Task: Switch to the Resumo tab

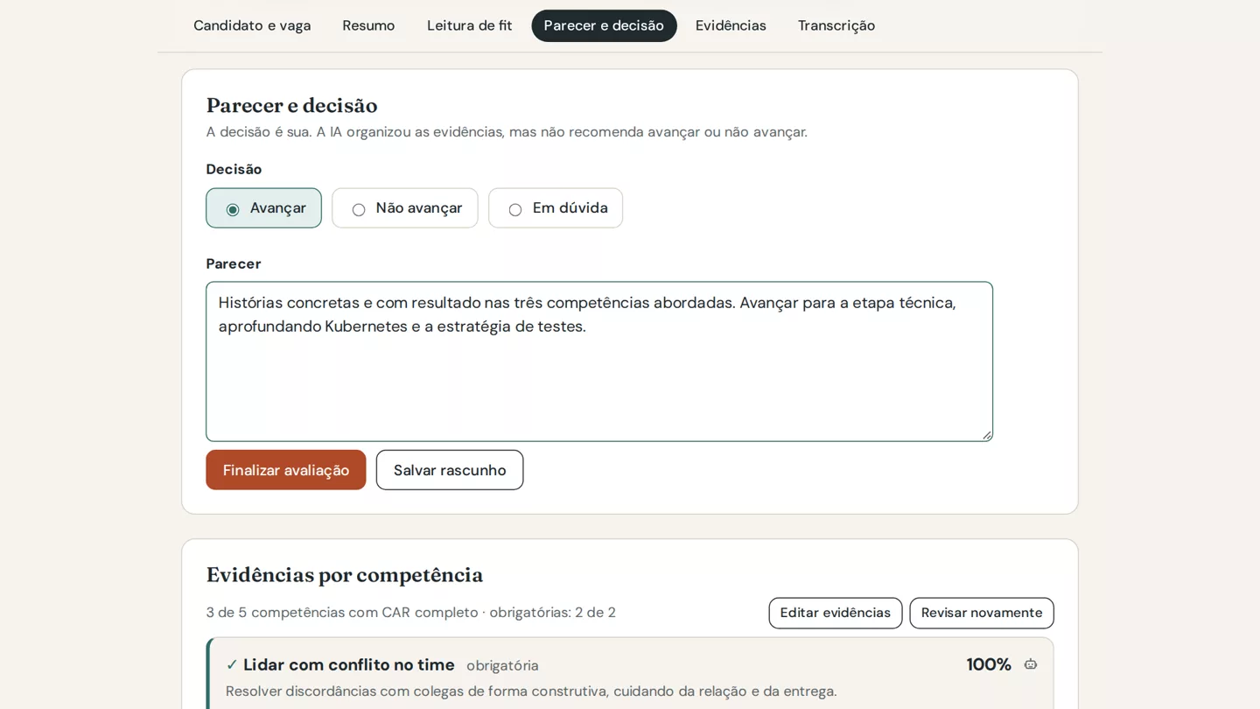Action: pos(368,25)
